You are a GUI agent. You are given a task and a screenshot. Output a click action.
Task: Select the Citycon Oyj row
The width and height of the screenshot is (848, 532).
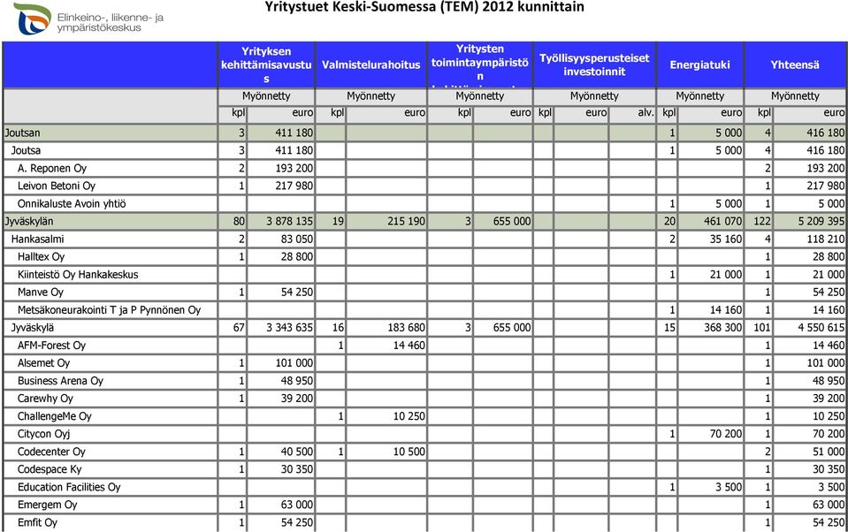click(424, 434)
